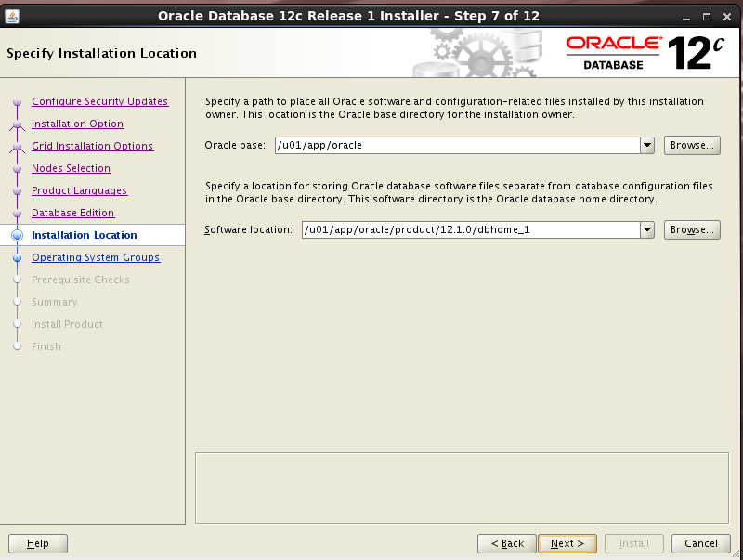Image resolution: width=743 pixels, height=560 pixels.
Task: Click the Operating System Groups step bullet
Action: coord(18,258)
